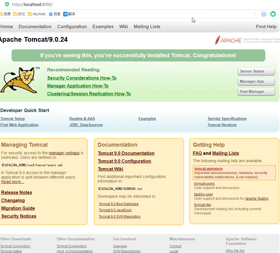
Task: Open the Apache Taglibs link
Action: click(257, 199)
